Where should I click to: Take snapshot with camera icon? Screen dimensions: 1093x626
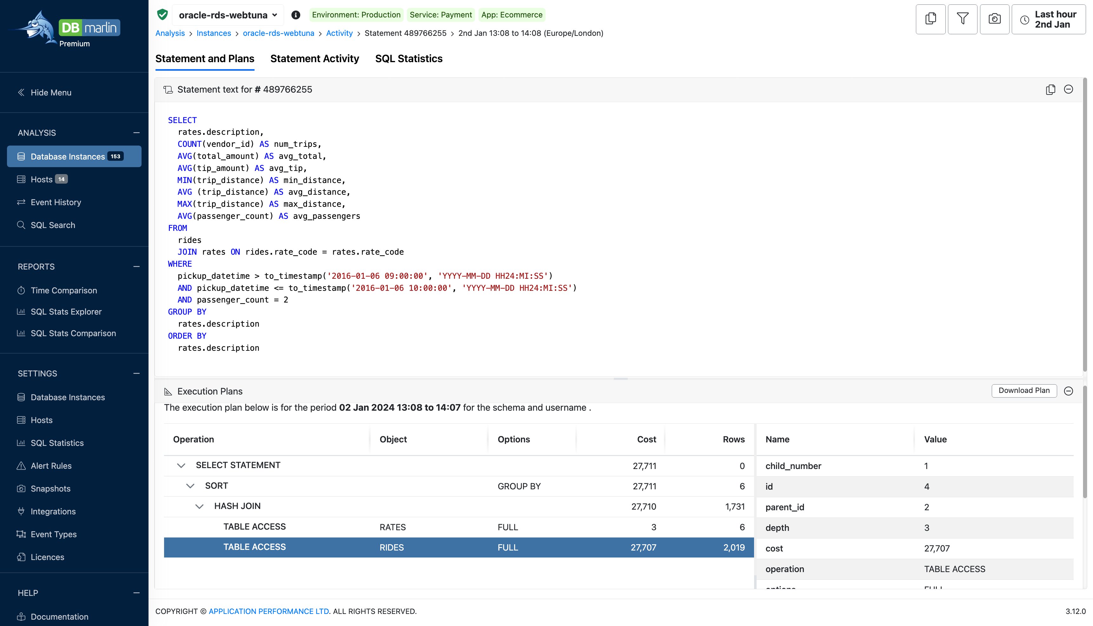pyautogui.click(x=995, y=19)
